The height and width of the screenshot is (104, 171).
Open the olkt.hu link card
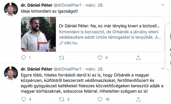coord(93,34)
